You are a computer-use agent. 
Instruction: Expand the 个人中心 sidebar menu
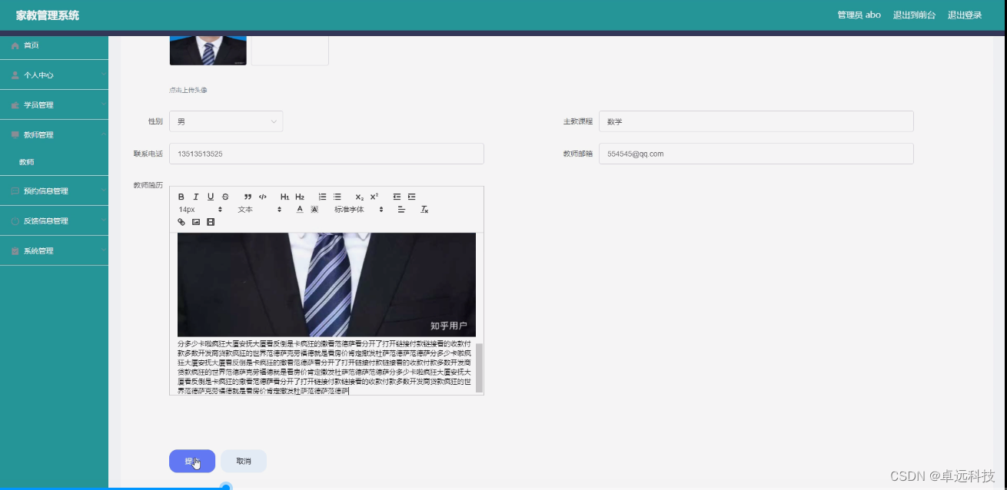pyautogui.click(x=54, y=75)
